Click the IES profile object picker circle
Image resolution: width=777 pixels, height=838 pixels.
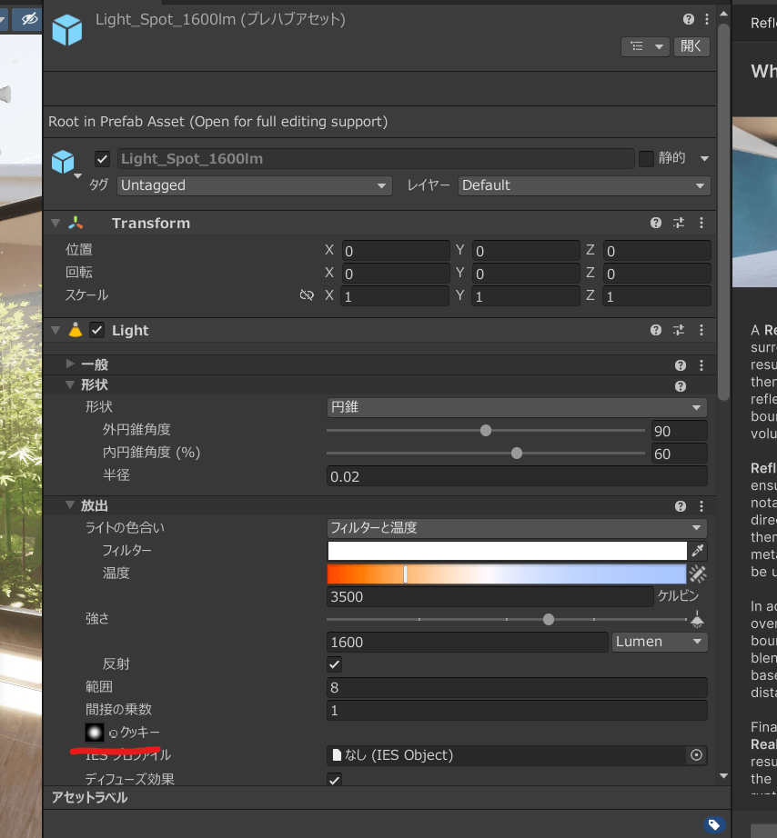[x=697, y=755]
